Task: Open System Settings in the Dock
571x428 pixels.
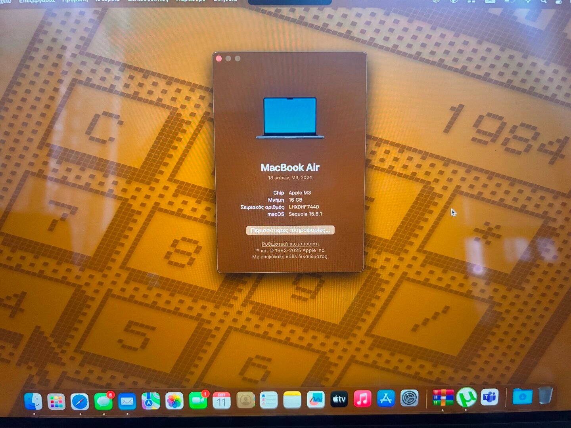Action: pyautogui.click(x=409, y=398)
